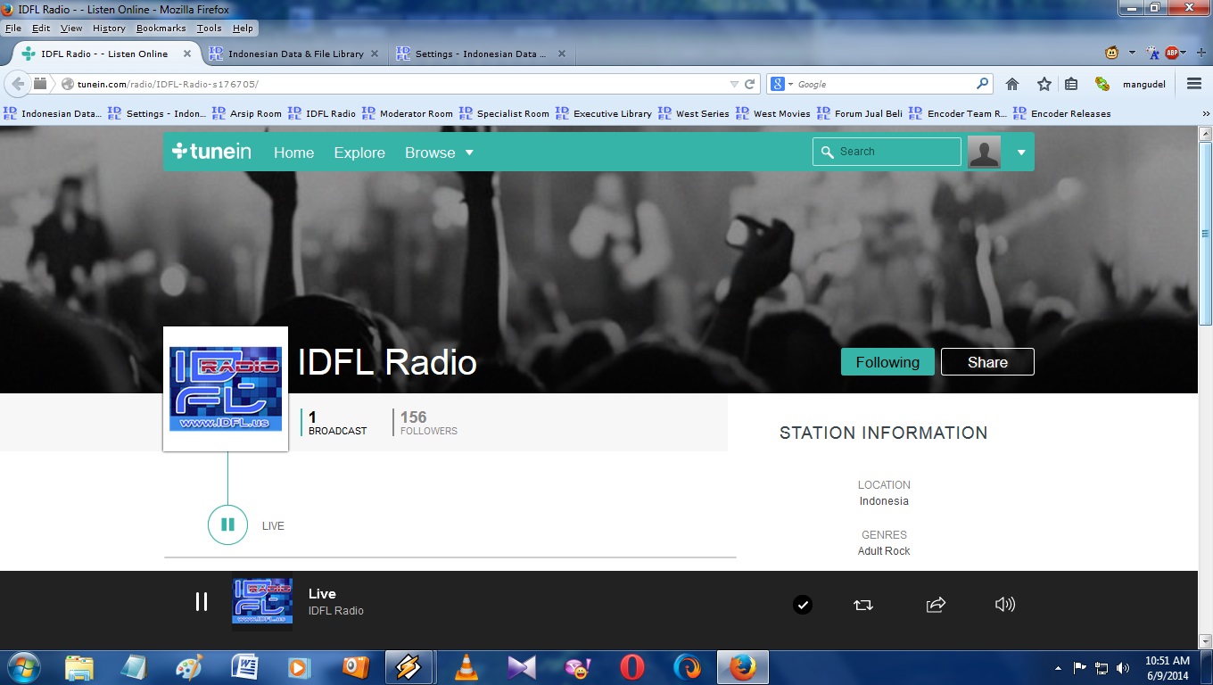Screen dimensions: 1213x685
Task: Open the Bookmarks menu in menu bar
Action: [x=161, y=28]
